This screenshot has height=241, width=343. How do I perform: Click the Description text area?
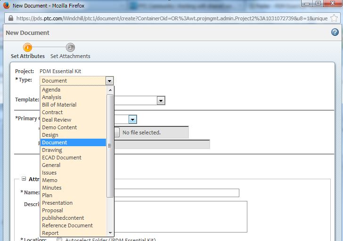[181, 216]
